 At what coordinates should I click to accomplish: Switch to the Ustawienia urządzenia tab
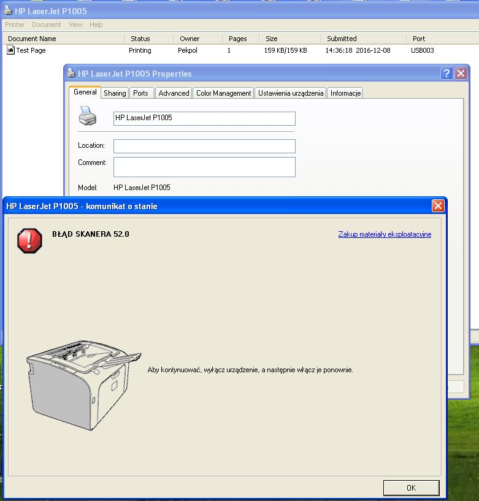pos(291,93)
